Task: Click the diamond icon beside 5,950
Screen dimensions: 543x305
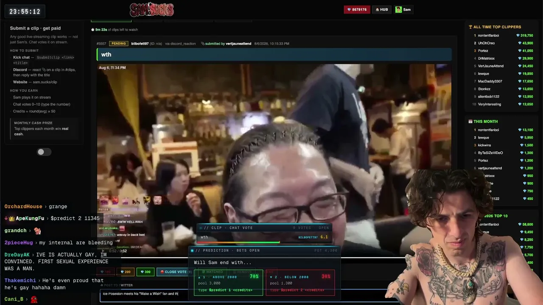Action: point(522,138)
